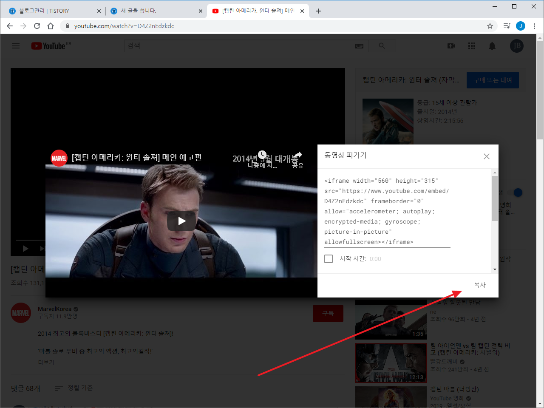Close the 캡틴 아메리카 YouTube tab
Screen dimensions: 544x408
click(x=302, y=11)
